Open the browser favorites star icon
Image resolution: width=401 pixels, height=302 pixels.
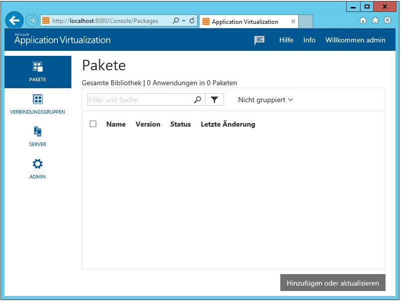tap(375, 20)
